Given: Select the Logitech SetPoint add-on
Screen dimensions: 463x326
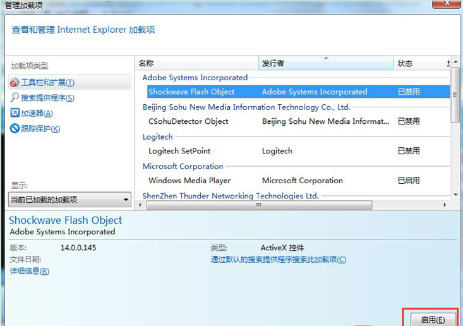Looking at the screenshot, I should pyautogui.click(x=179, y=151).
